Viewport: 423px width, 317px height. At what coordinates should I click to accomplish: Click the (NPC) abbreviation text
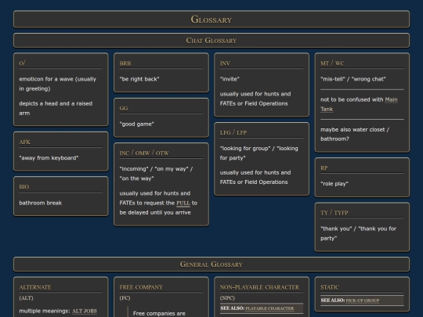click(x=227, y=298)
